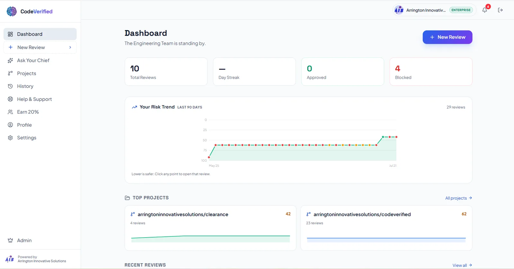Click the risk trend line icon
514x269 pixels.
coord(134,107)
